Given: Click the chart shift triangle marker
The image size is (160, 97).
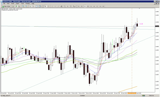Looking at the screenshot, I should [x=139, y=8].
